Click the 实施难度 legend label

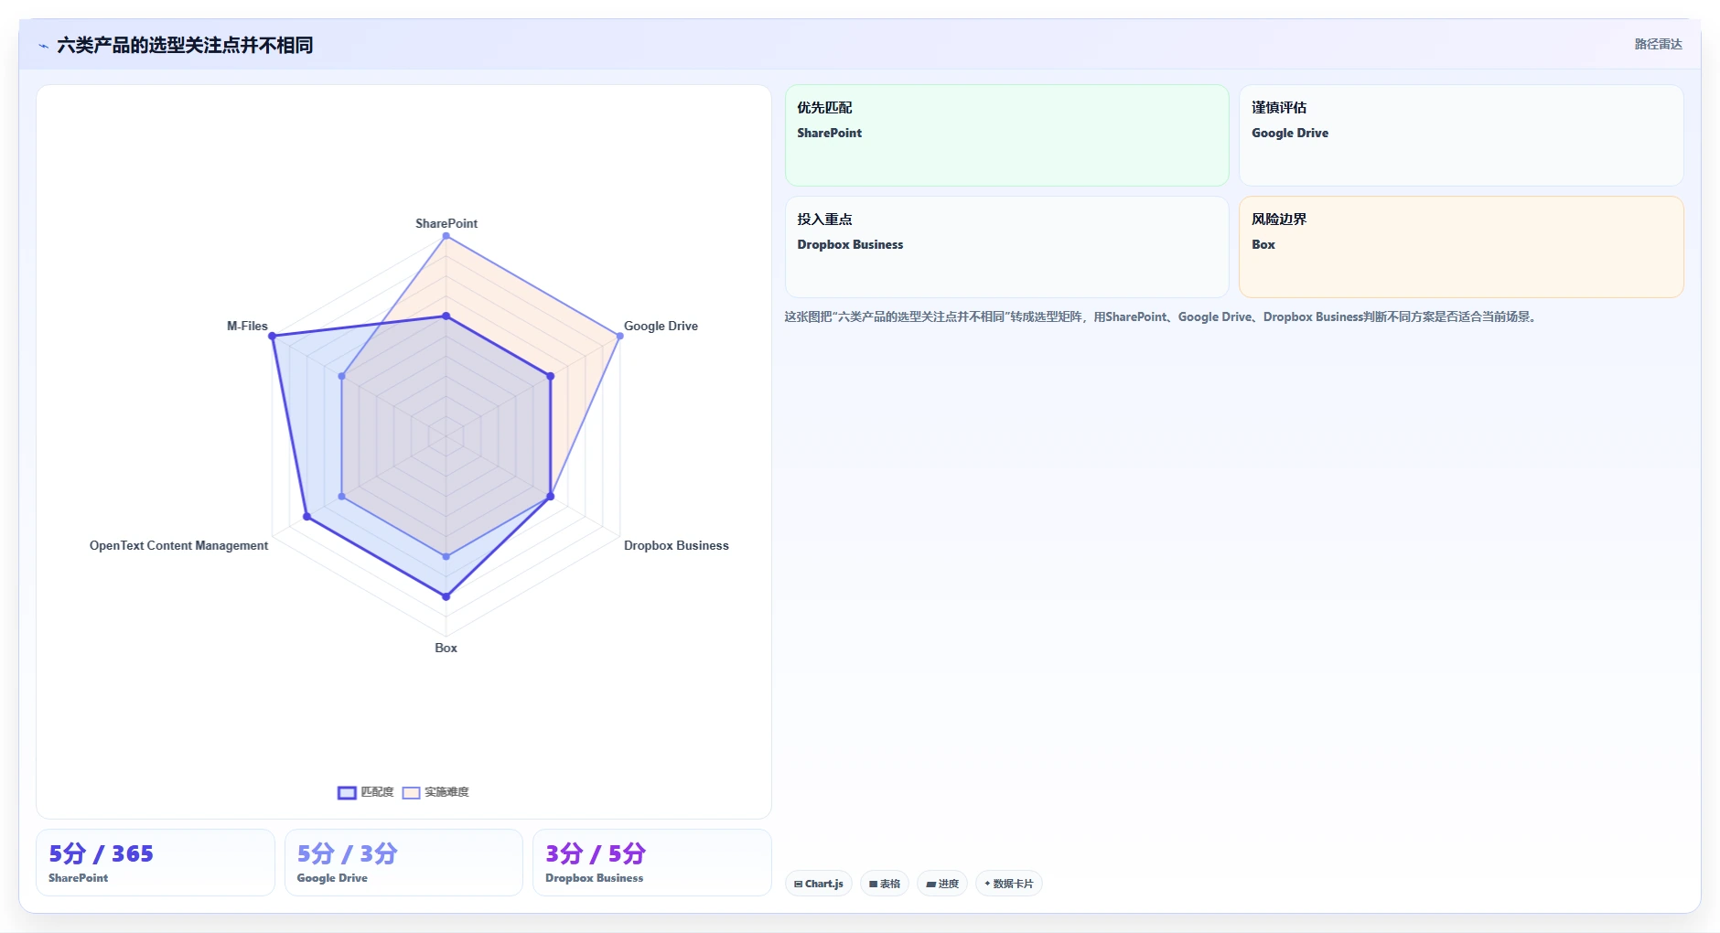[446, 792]
